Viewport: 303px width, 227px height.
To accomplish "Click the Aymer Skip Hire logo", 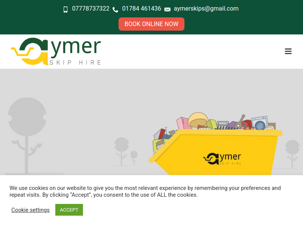I will pos(56,51).
